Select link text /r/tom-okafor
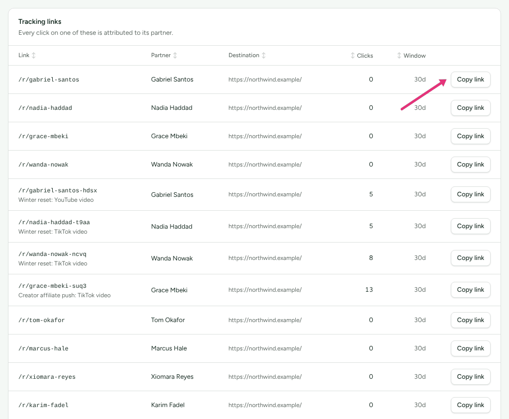509x419 pixels. point(42,320)
